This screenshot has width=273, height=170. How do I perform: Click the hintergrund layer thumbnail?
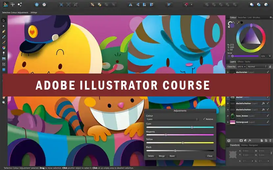[233, 122]
